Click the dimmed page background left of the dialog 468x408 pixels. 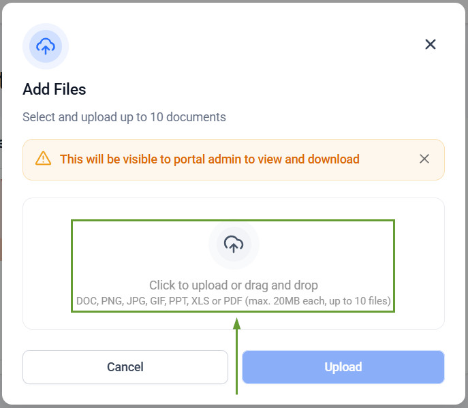[1, 209]
